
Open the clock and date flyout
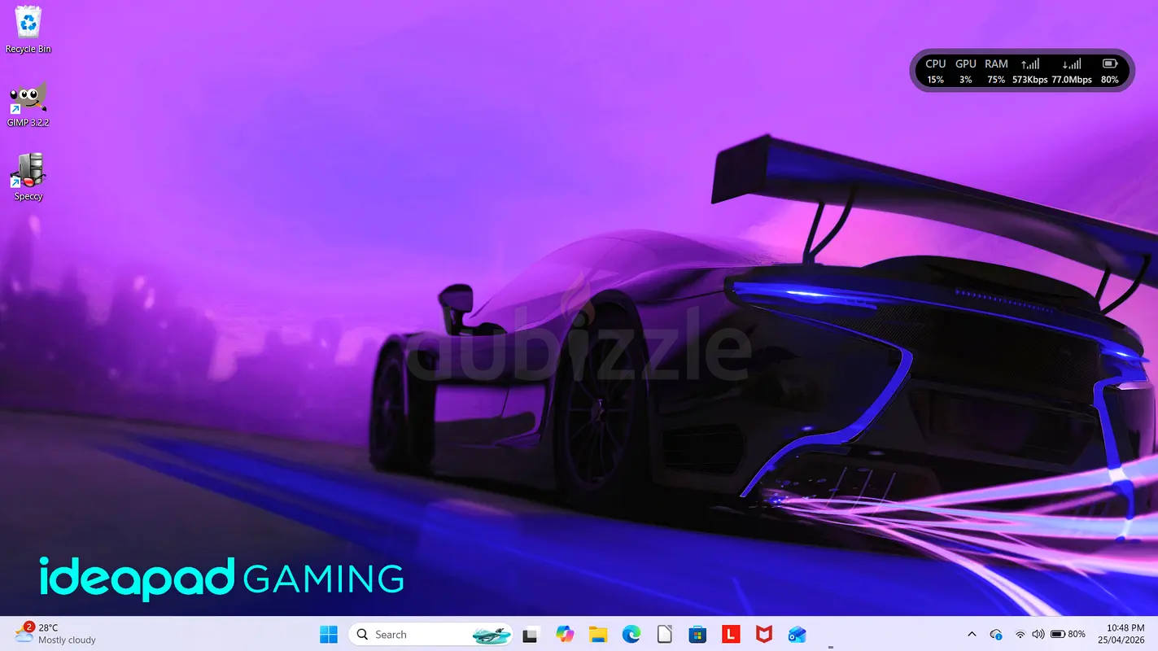click(1125, 634)
